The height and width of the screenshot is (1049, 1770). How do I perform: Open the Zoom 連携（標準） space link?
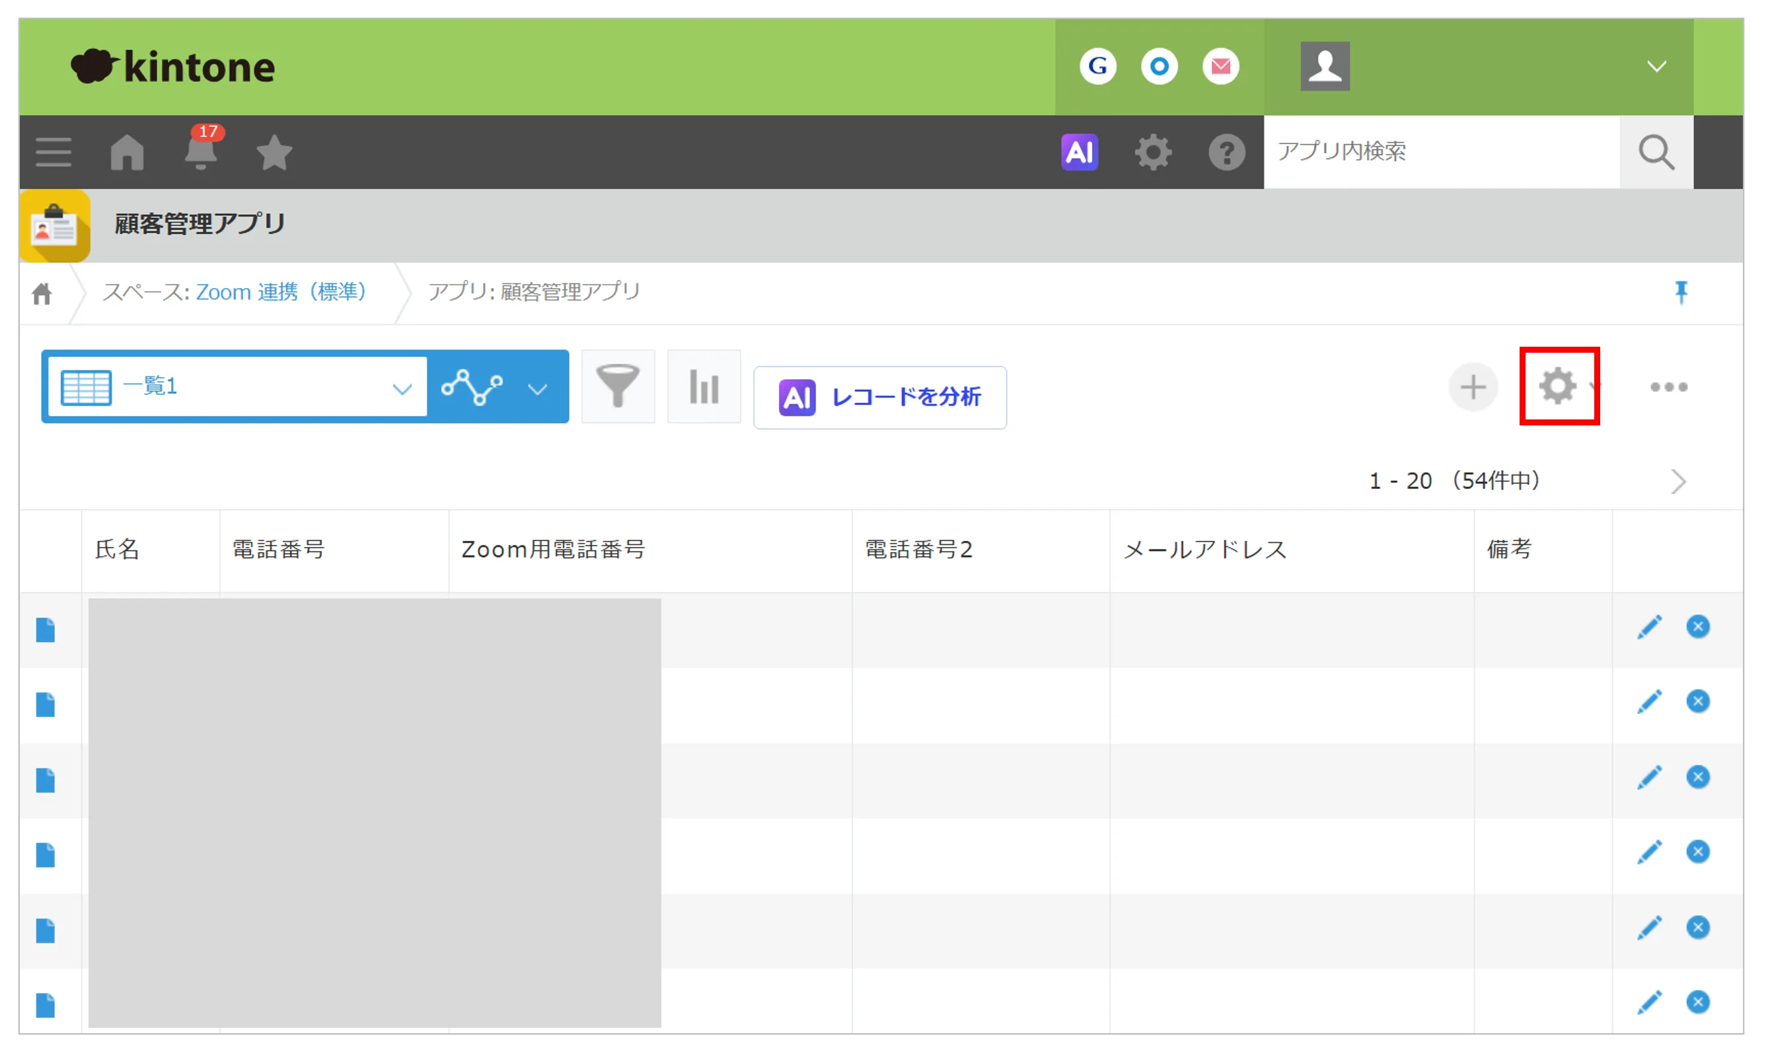[x=281, y=292]
